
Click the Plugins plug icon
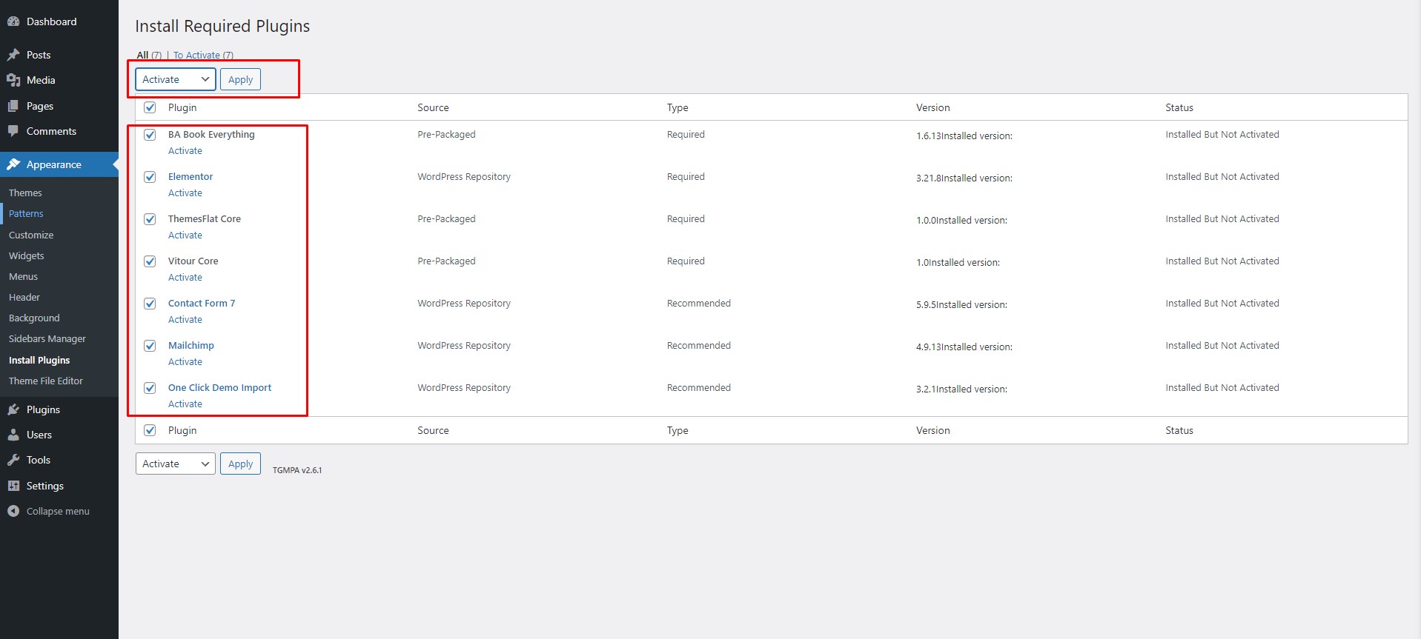13,409
